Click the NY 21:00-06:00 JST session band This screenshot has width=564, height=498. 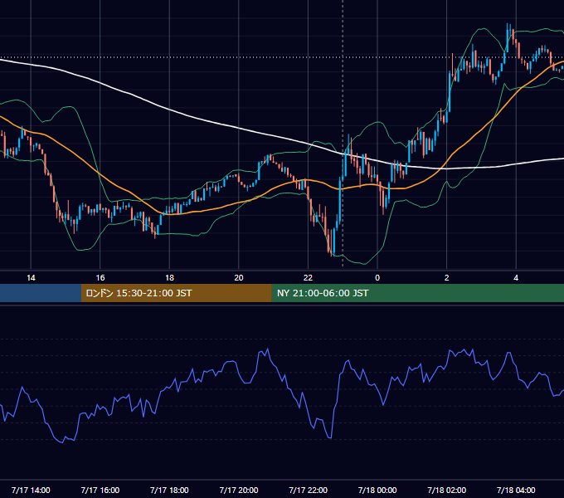pyautogui.click(x=417, y=293)
